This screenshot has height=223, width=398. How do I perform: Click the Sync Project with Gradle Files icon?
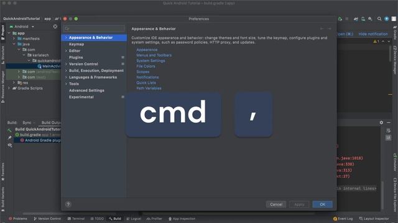pyautogui.click(x=356, y=19)
